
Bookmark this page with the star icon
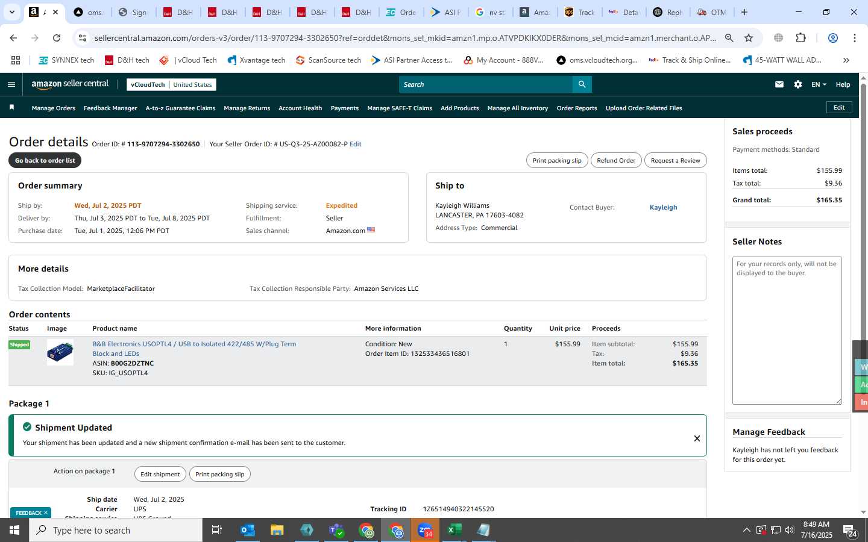pos(749,38)
